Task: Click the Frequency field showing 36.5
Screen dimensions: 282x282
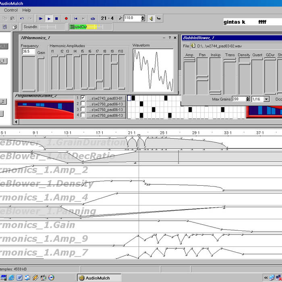Action: point(28,52)
